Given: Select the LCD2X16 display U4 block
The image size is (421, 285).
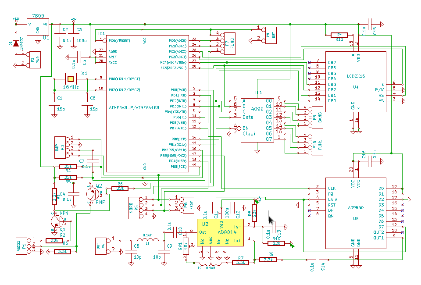Looking at the screenshot, I should [355, 83].
